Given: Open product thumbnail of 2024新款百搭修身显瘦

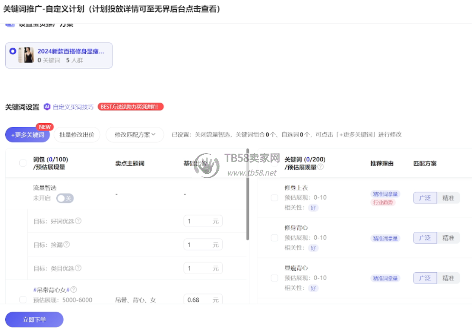Looking at the screenshot, I should click(x=26, y=55).
